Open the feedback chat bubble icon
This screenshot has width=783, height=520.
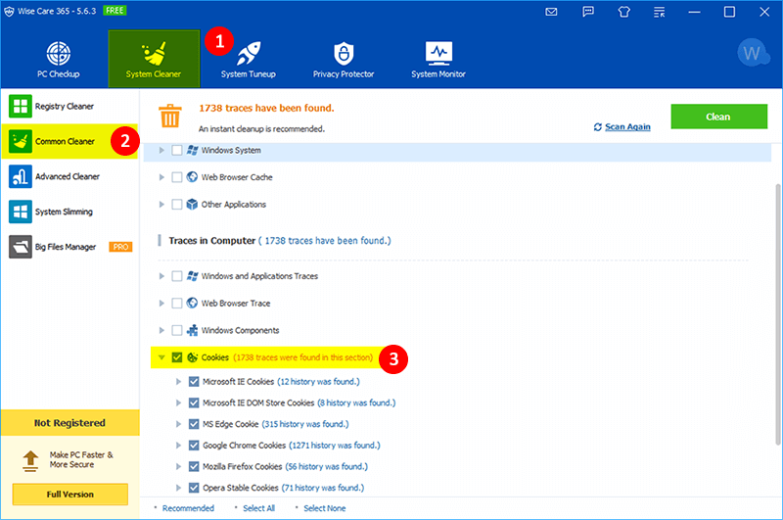(x=588, y=12)
